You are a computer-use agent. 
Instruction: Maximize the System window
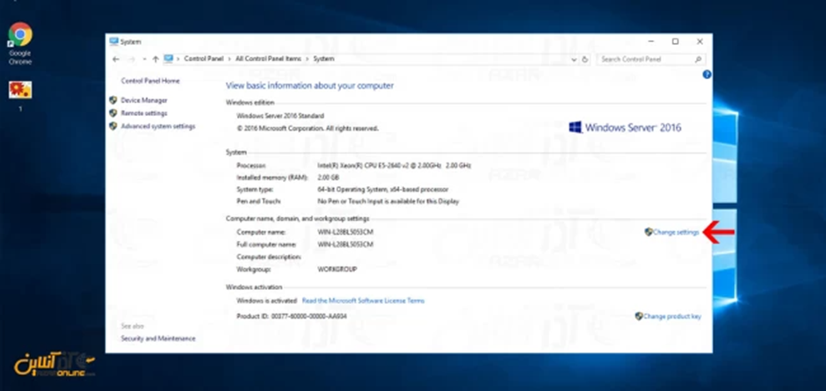(676, 41)
